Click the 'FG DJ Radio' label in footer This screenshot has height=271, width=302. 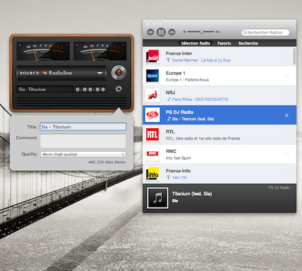click(278, 188)
